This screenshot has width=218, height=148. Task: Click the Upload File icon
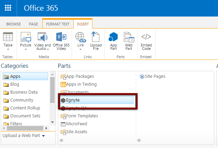point(96,36)
